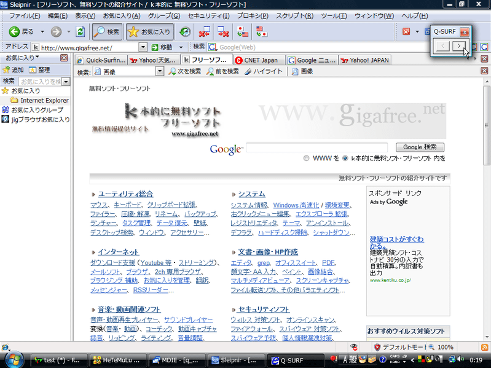This screenshot has width=491, height=368.
Task: Click the close-left-tabs icon with red X
Action: tap(204, 31)
